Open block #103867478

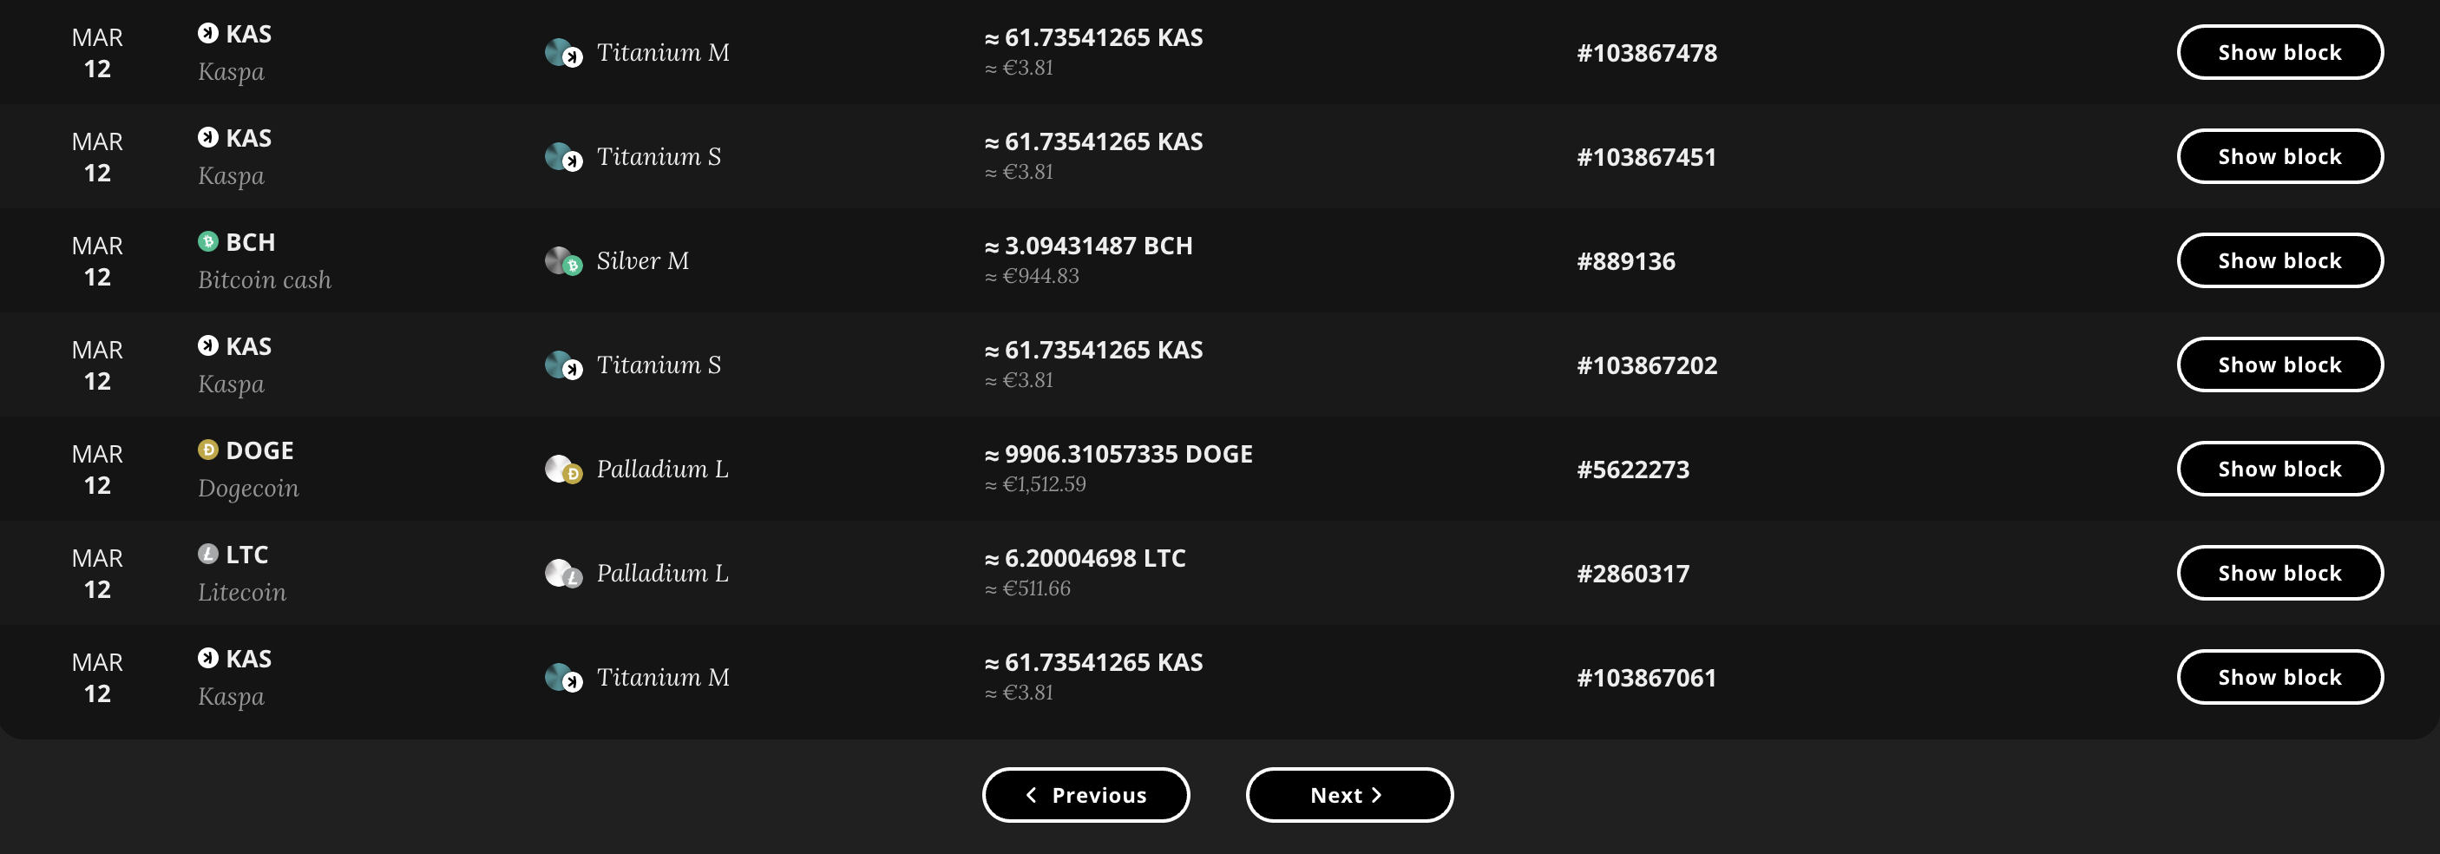pyautogui.click(x=1646, y=53)
